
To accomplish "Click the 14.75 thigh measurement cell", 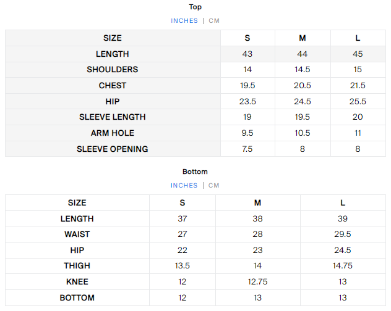I will point(343,266).
